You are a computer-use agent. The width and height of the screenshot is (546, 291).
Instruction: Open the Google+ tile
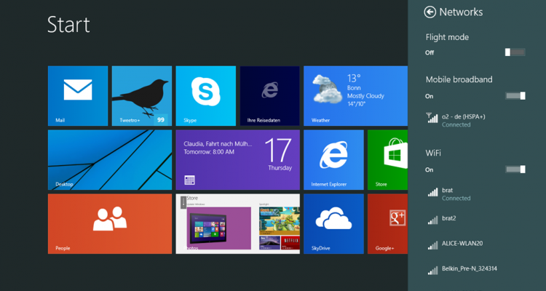[387, 224]
